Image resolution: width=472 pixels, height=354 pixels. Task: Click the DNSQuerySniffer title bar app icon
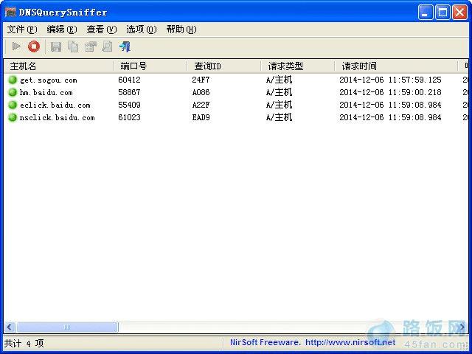click(x=10, y=13)
